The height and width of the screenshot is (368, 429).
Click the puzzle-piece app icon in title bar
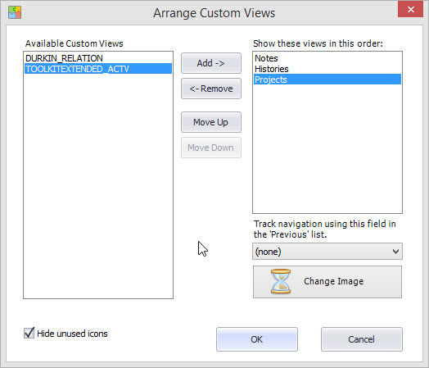pyautogui.click(x=15, y=12)
